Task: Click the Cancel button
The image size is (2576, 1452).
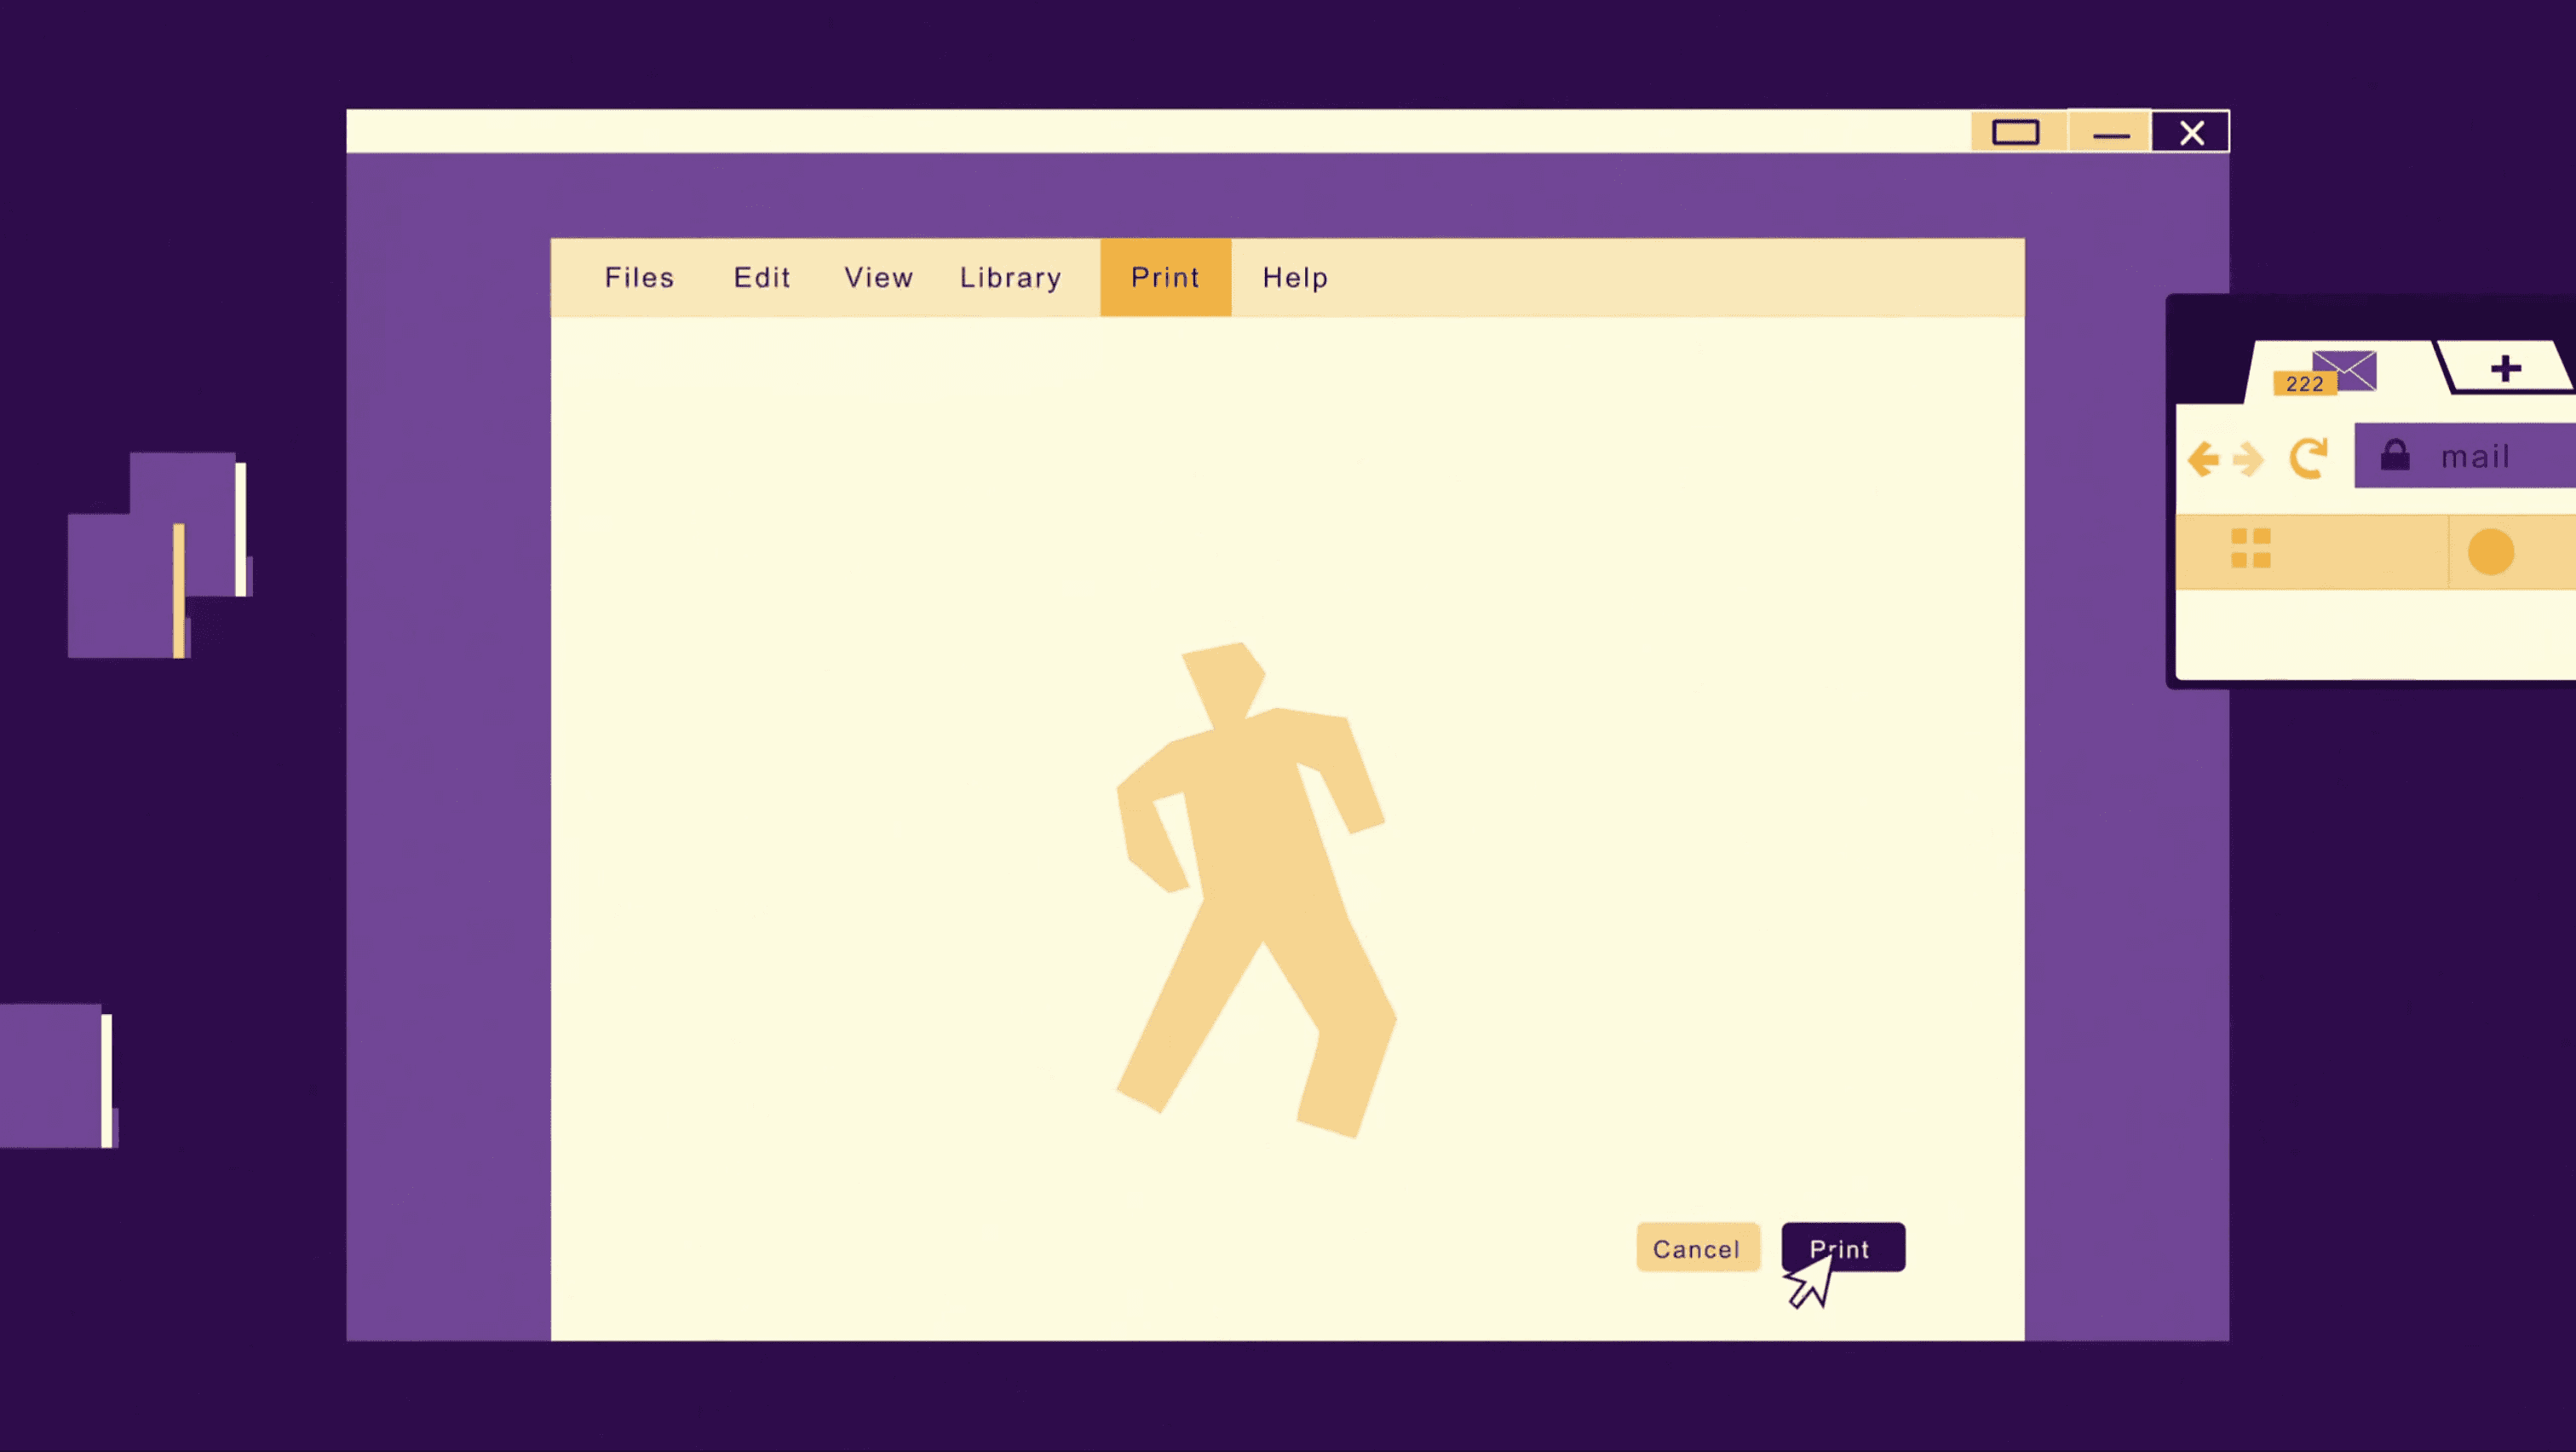Action: pyautogui.click(x=1697, y=1248)
